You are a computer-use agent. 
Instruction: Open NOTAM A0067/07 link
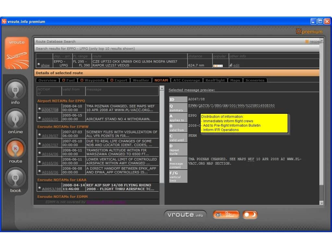(x=50, y=145)
